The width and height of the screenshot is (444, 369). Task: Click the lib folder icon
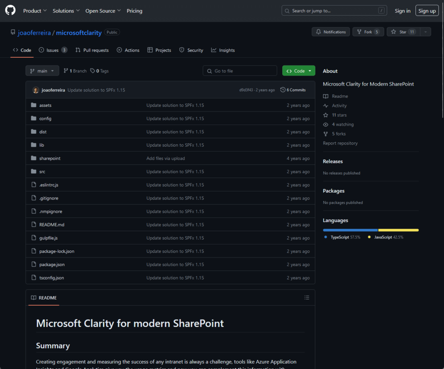point(34,145)
